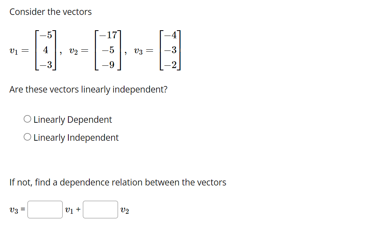Select the Linearly Dependent radio button
This screenshot has height=226, width=367.
point(27,119)
